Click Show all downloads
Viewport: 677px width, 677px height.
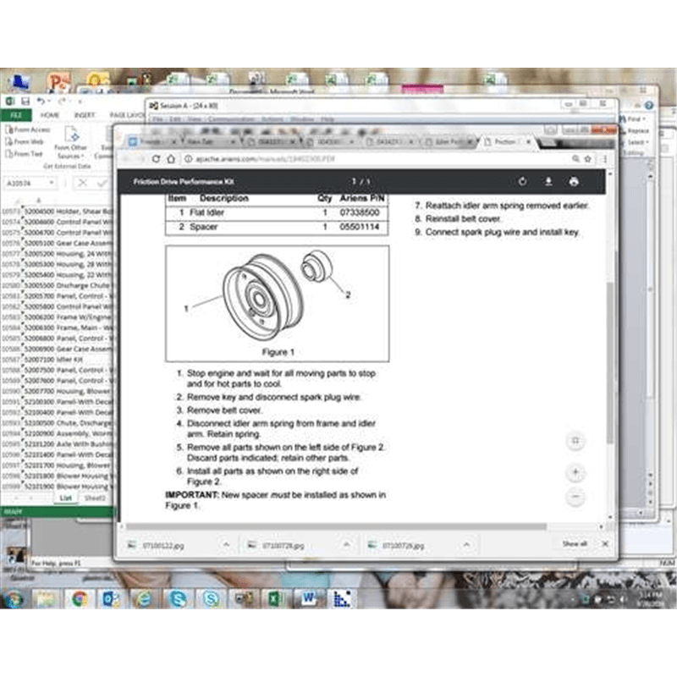575,544
